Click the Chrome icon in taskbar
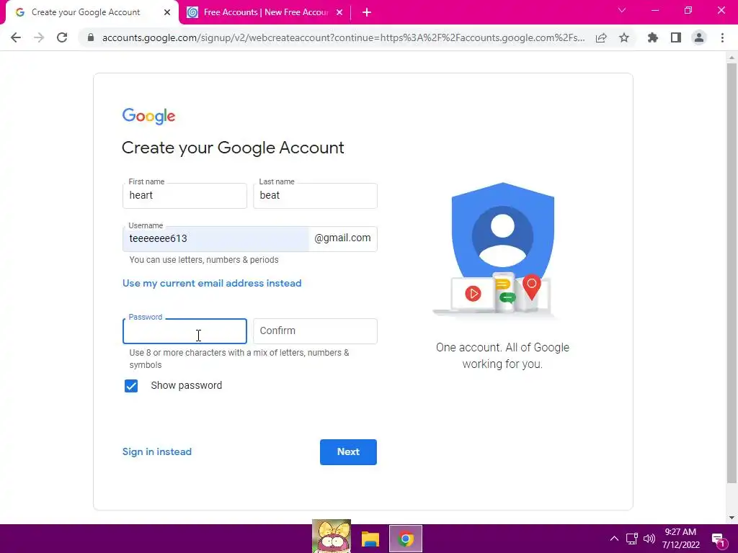Image resolution: width=738 pixels, height=553 pixels. click(406, 539)
